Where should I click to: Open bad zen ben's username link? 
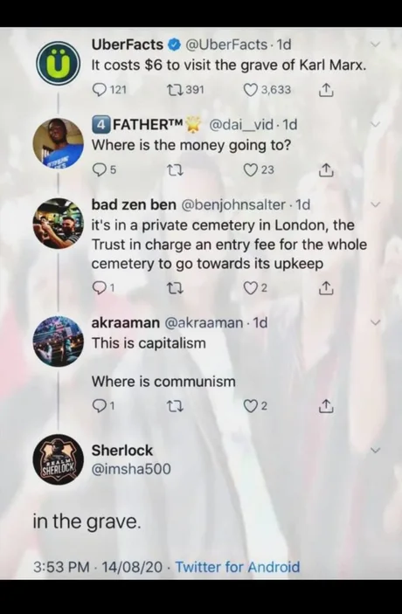pos(134,204)
